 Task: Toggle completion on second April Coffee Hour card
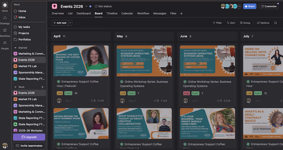[58, 144]
